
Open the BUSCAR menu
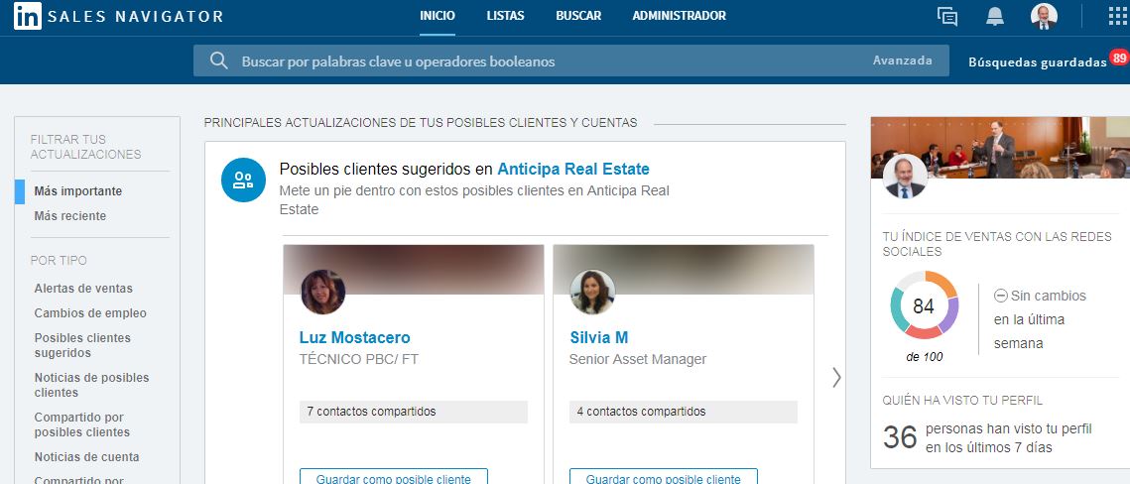point(578,16)
